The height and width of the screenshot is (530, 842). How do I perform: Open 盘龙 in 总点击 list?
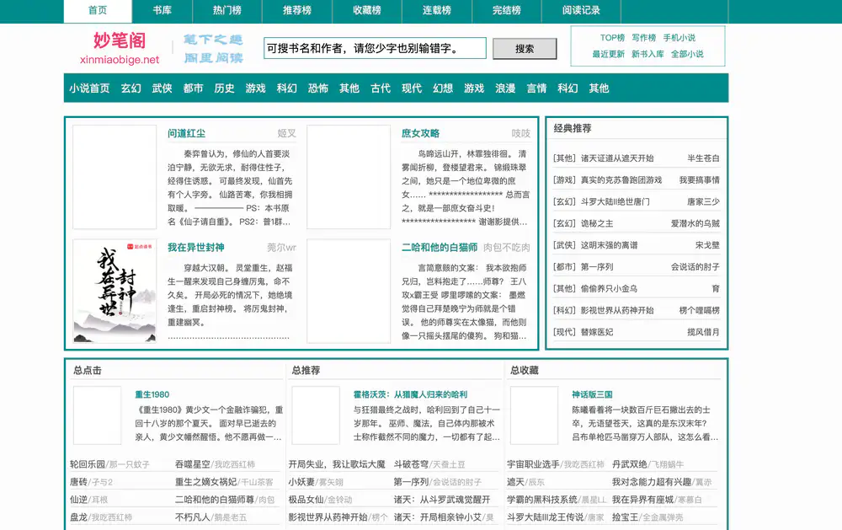[78, 517]
